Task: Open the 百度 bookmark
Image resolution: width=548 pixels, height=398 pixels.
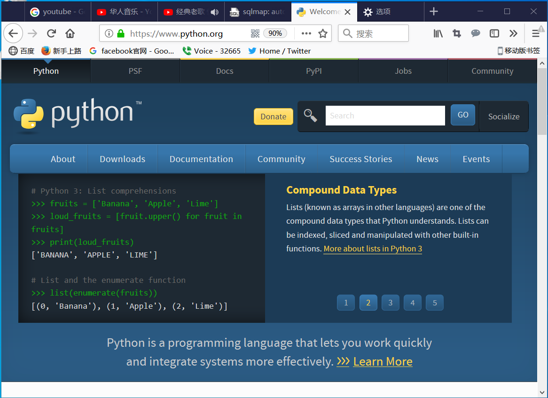Action: click(x=21, y=51)
